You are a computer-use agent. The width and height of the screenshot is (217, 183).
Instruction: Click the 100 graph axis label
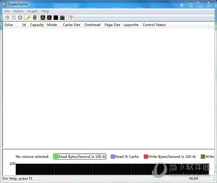12,164
